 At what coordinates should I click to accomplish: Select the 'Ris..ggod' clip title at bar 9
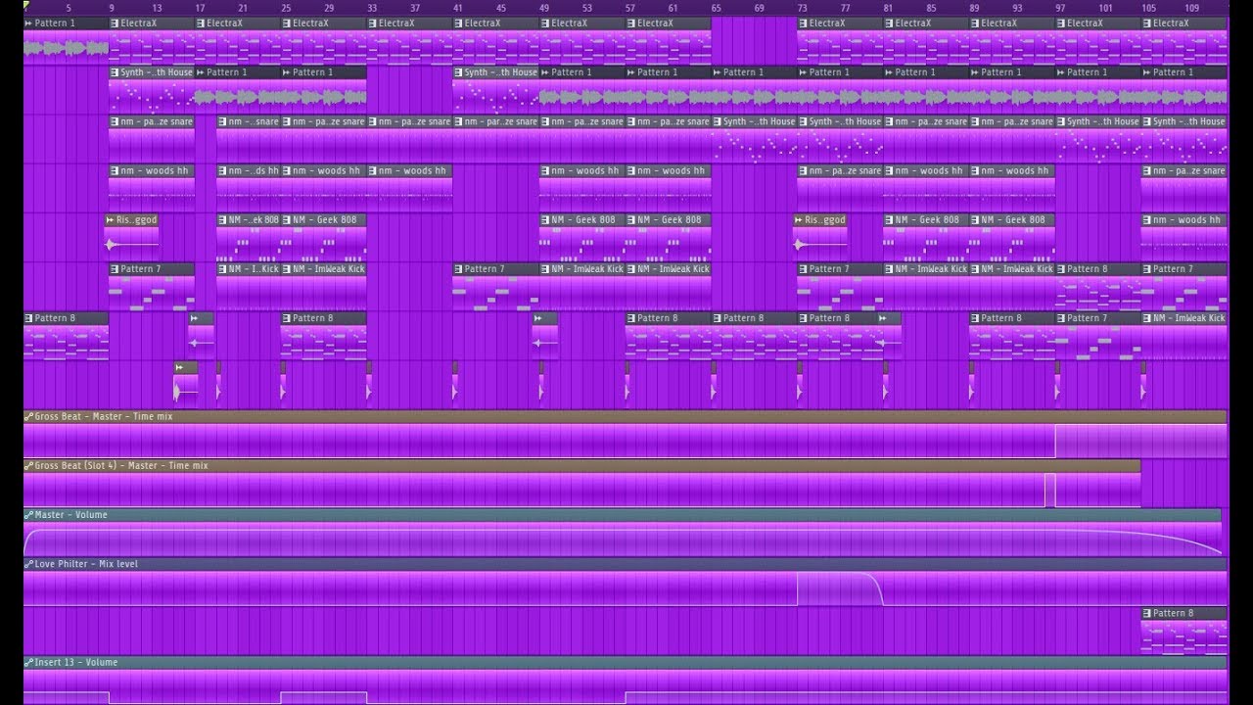(x=138, y=219)
